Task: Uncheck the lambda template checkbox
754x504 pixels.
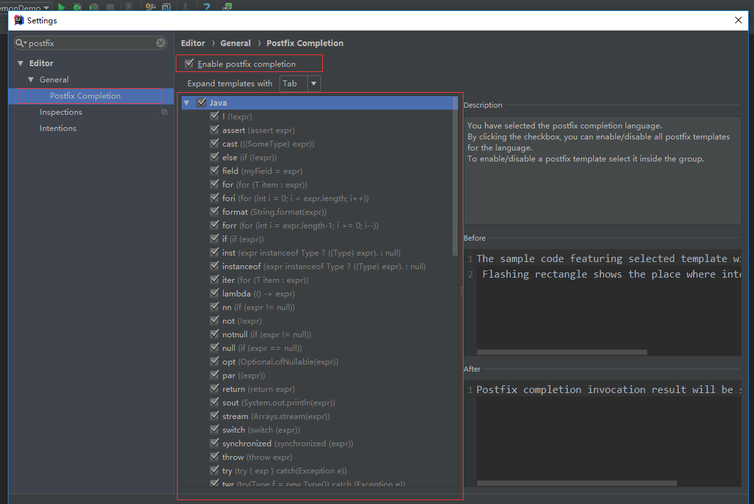Action: click(215, 293)
